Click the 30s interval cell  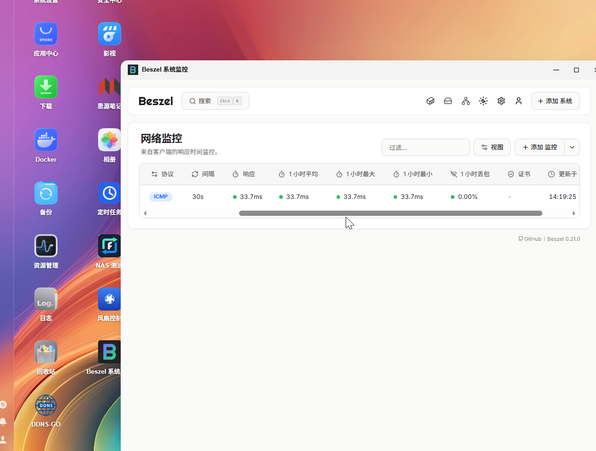coord(198,197)
